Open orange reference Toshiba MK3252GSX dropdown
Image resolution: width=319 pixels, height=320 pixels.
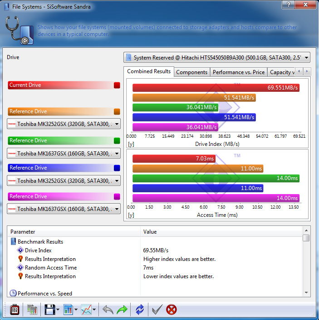[x=64, y=124]
